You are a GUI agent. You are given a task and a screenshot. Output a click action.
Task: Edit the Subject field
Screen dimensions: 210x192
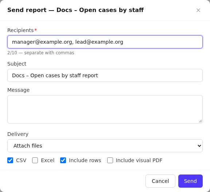[x=105, y=75]
